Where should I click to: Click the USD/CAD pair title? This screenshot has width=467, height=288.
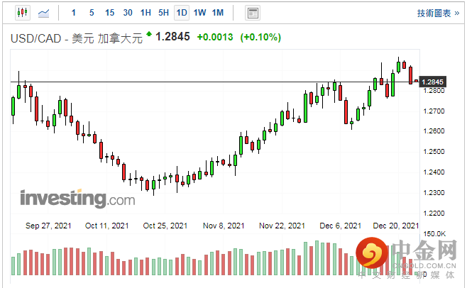click(x=77, y=38)
